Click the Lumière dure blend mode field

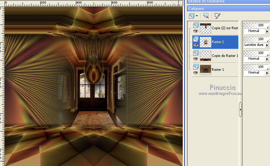tap(254, 45)
